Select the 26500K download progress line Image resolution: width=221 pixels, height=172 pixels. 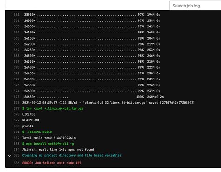click(92, 79)
